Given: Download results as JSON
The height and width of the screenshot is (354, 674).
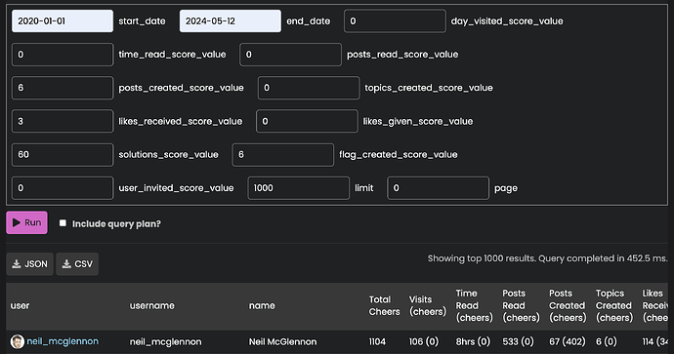Looking at the screenshot, I should 29,264.
